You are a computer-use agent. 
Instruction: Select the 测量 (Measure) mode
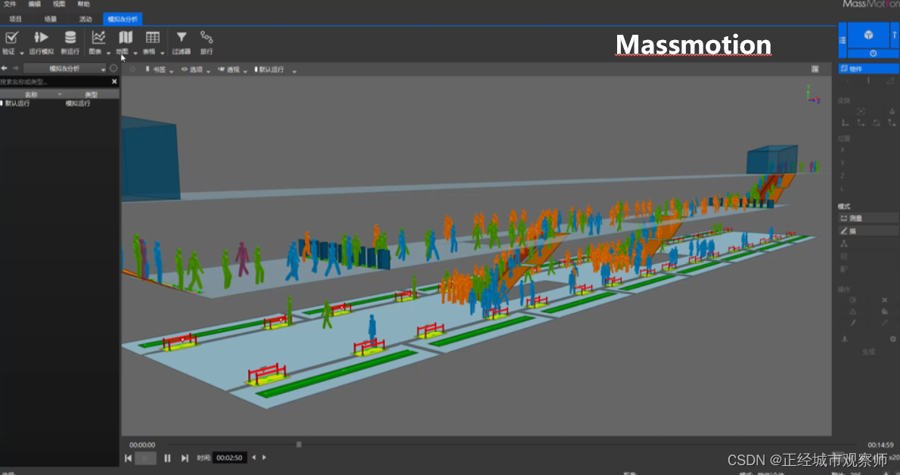tap(868, 219)
